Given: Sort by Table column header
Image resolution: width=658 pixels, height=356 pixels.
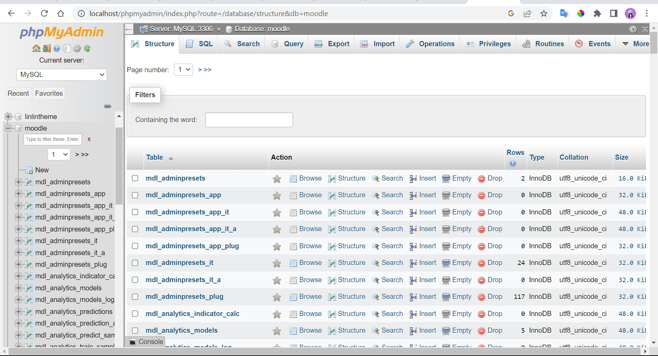Looking at the screenshot, I should [155, 157].
